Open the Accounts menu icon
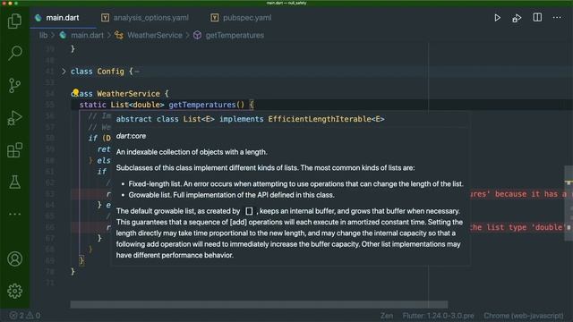The width and height of the screenshot is (573, 322). click(14, 258)
